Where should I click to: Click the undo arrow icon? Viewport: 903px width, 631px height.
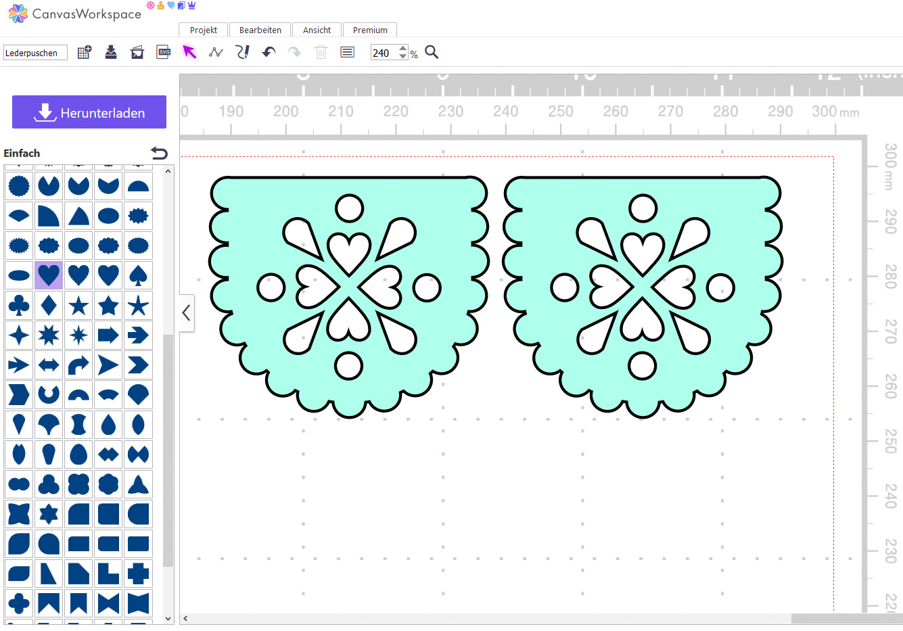pos(269,52)
